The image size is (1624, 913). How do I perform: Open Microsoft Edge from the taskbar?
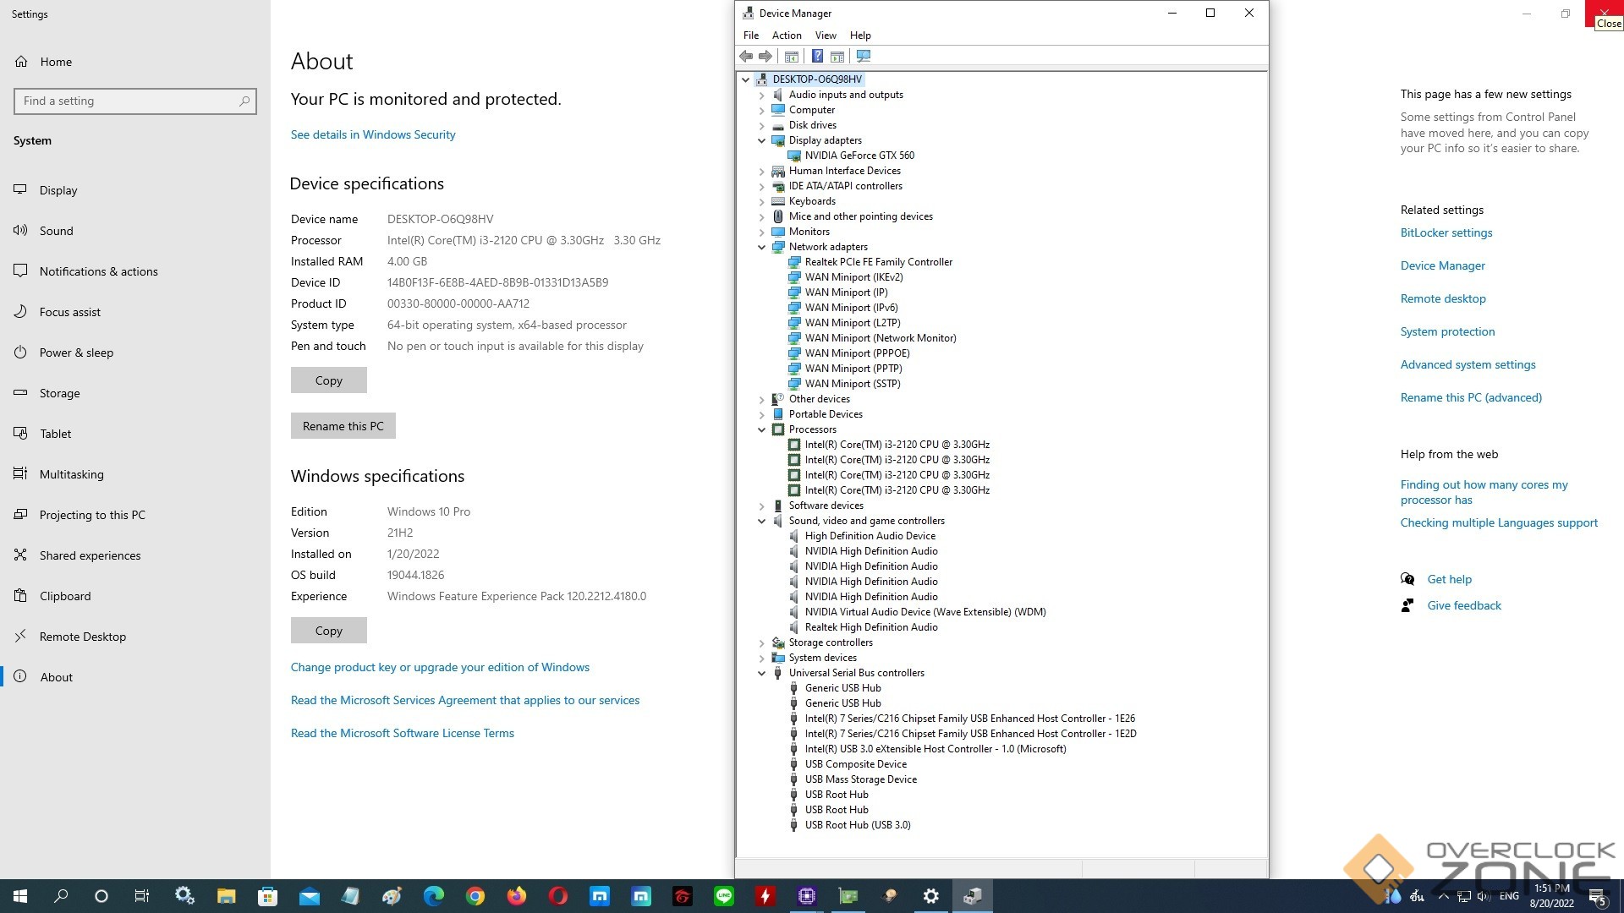pos(434,896)
